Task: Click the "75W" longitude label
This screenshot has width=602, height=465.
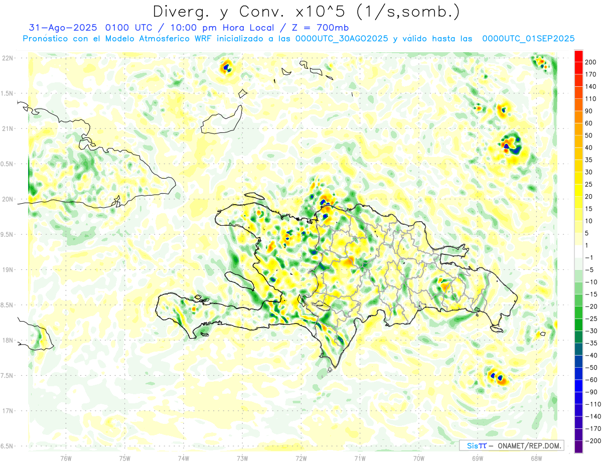Action: (125, 458)
